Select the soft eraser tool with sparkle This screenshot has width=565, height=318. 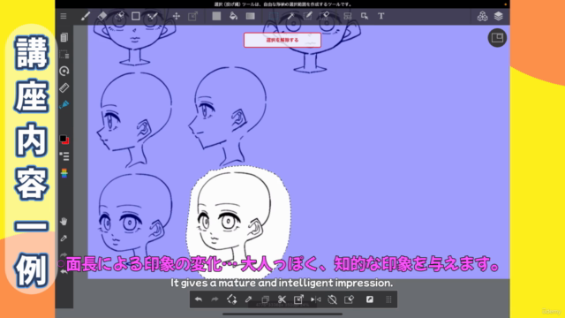coord(119,16)
